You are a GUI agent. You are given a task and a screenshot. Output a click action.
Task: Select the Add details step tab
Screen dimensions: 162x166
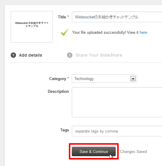(x=30, y=55)
